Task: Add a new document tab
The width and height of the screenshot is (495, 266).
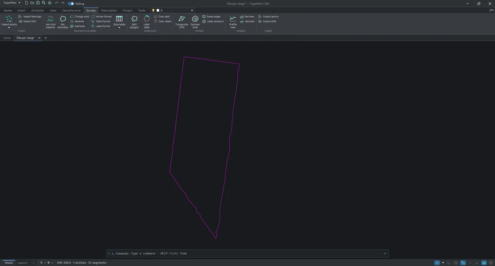Action: click(x=46, y=38)
